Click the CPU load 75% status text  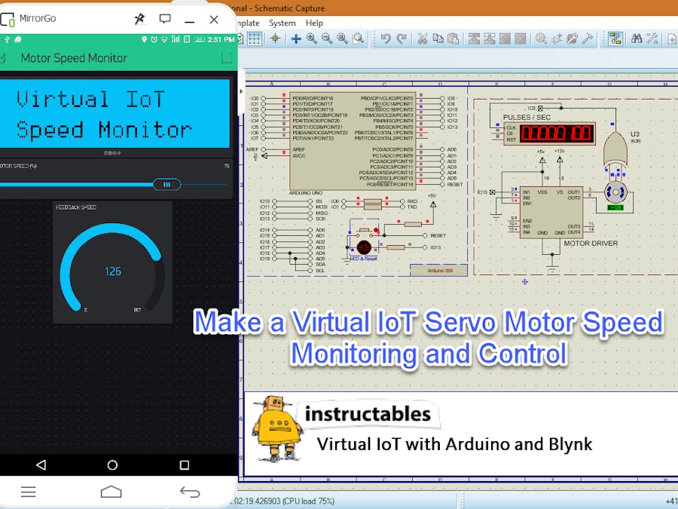pos(308,501)
